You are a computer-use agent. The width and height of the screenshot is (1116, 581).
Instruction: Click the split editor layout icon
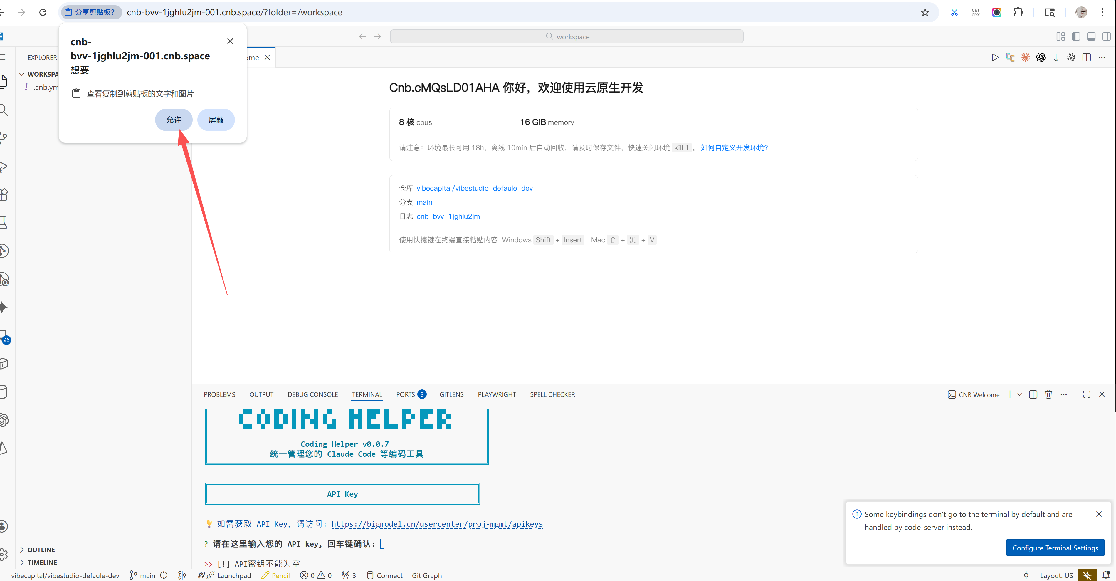coord(1087,57)
